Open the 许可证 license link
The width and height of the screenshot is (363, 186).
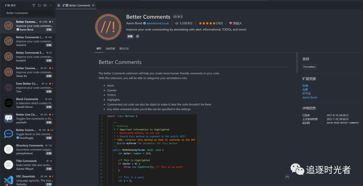(307, 94)
